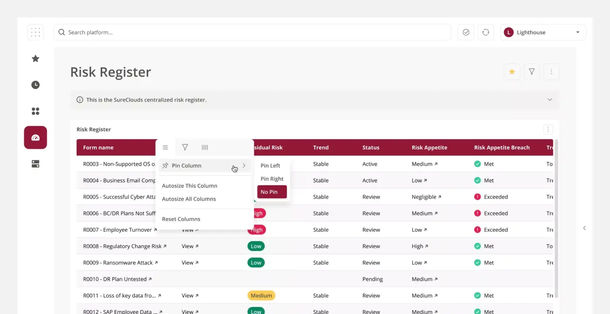The width and height of the screenshot is (610, 314).
Task: Click the four-dots apps sidebar icon
Action: click(35, 111)
